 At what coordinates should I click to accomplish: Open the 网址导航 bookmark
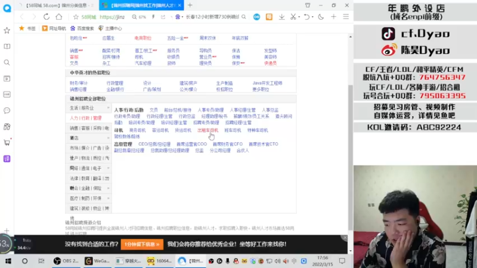54,28
